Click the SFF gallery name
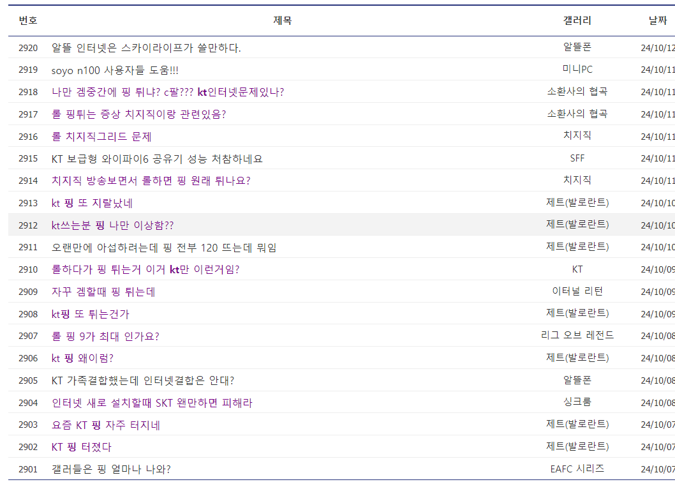 click(x=577, y=158)
